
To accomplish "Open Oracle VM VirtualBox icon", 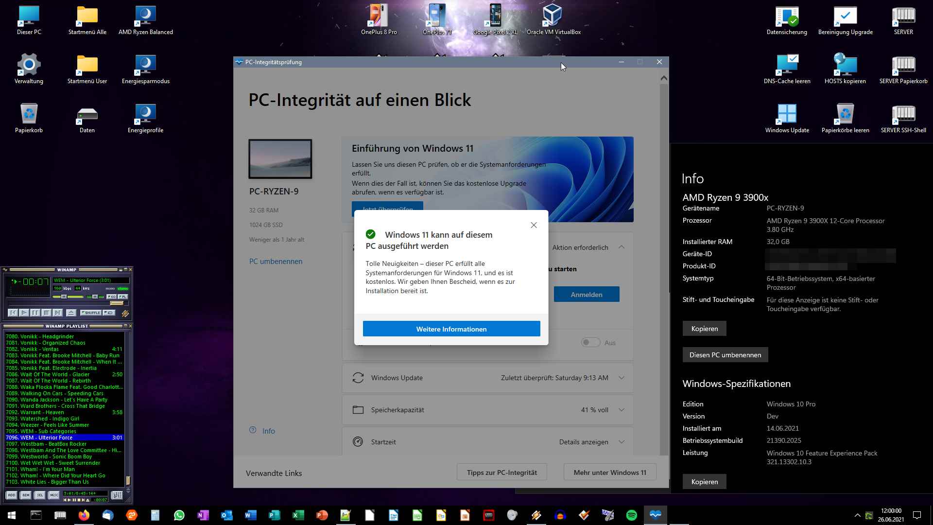I will tap(553, 20).
